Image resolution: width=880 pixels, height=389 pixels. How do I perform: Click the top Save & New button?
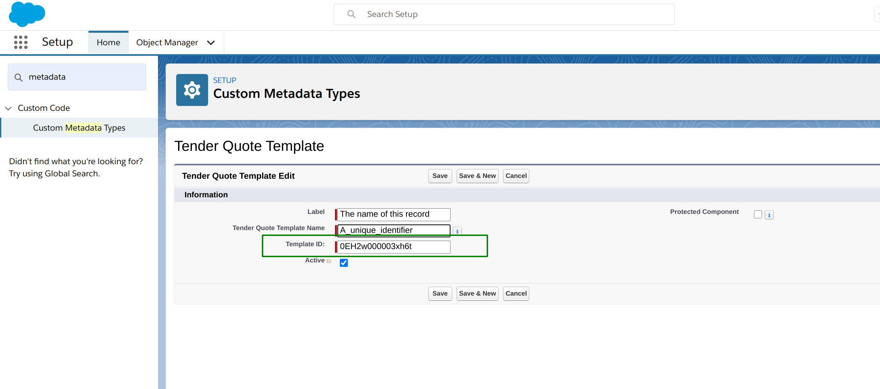(x=477, y=176)
